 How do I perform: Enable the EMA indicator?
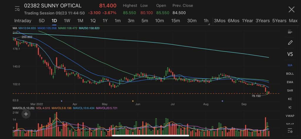click(290, 82)
